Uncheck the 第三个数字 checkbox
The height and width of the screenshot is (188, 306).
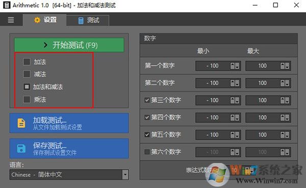[x=147, y=100]
